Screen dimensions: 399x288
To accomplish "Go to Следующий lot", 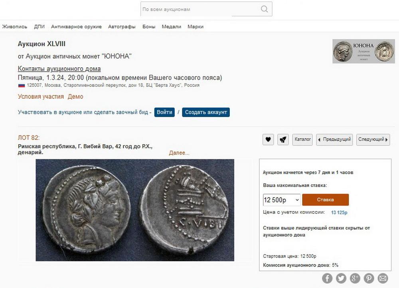I will click(x=373, y=139).
